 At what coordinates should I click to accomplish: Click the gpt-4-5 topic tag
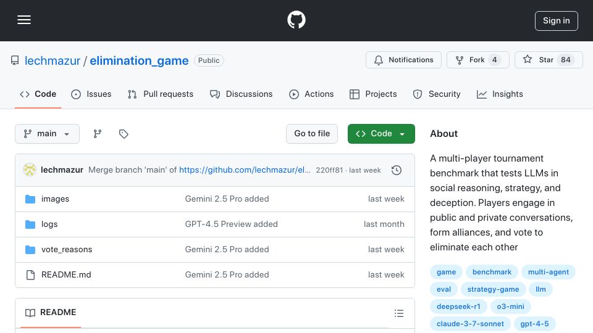click(534, 324)
